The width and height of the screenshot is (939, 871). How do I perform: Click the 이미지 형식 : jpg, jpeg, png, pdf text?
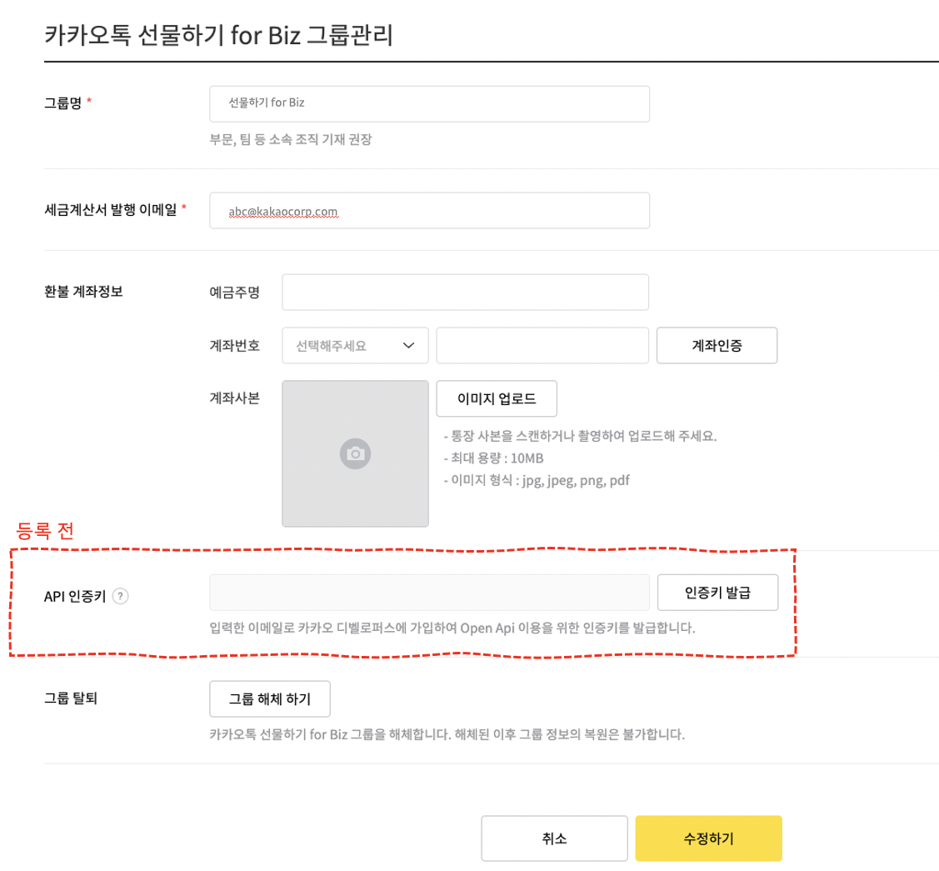(537, 480)
